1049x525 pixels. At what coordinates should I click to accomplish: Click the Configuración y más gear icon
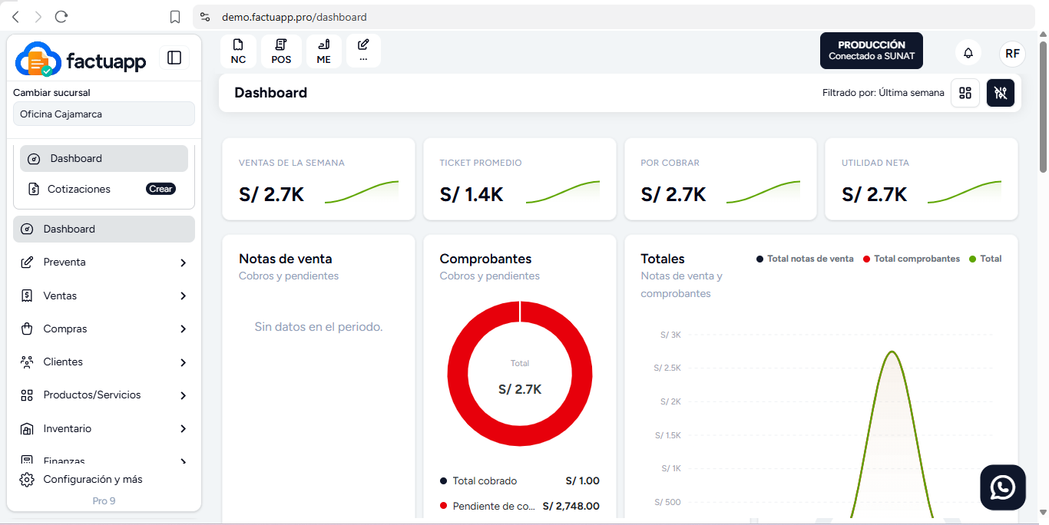(x=27, y=480)
